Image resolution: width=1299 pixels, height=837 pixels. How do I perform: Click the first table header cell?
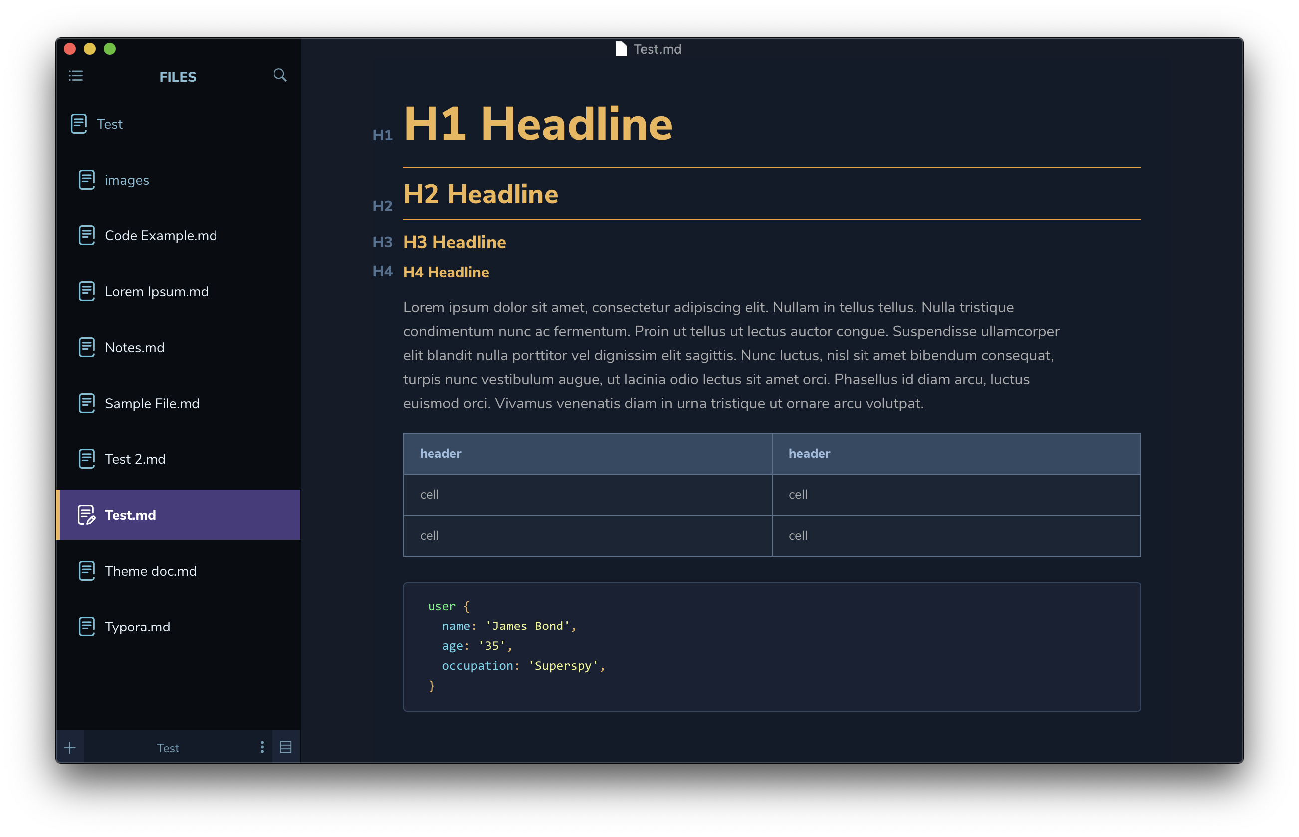coord(587,454)
